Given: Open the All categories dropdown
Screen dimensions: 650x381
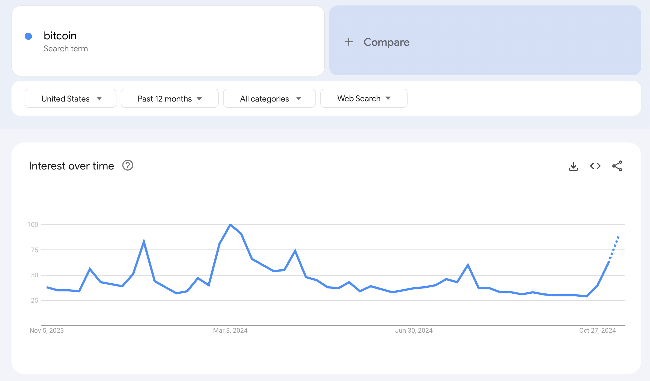Looking at the screenshot, I should coord(270,99).
